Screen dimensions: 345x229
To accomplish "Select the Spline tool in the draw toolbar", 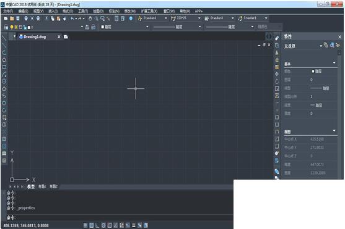I will point(4,96).
